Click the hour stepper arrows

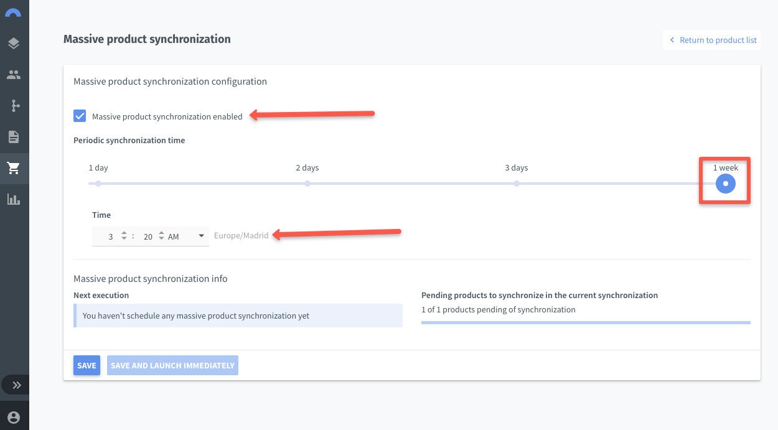pyautogui.click(x=124, y=236)
